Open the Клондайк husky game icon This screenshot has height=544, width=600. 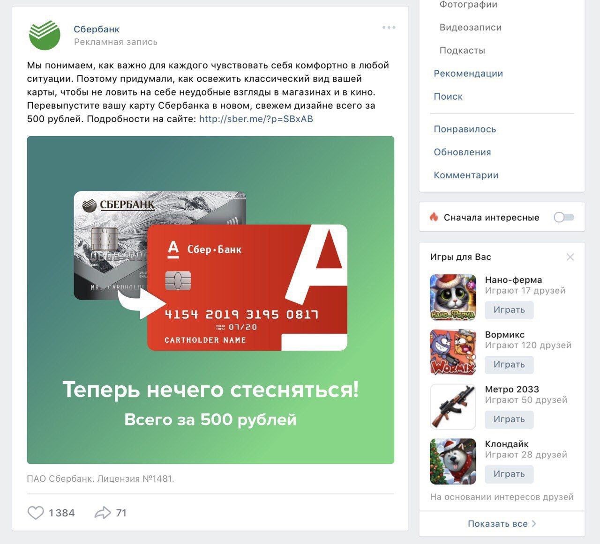(453, 462)
